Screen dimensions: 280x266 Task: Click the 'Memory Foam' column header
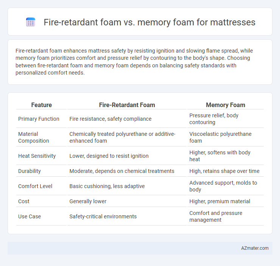(226, 105)
